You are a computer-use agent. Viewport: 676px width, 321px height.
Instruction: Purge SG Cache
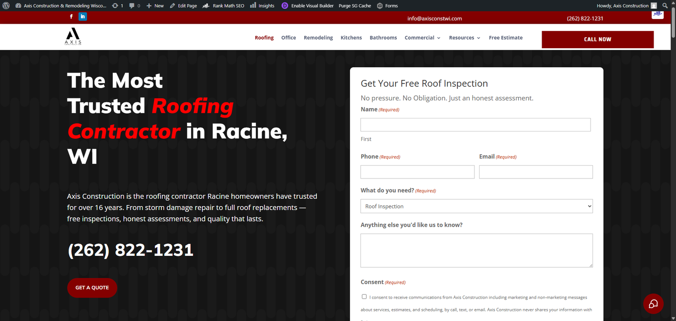click(x=355, y=5)
